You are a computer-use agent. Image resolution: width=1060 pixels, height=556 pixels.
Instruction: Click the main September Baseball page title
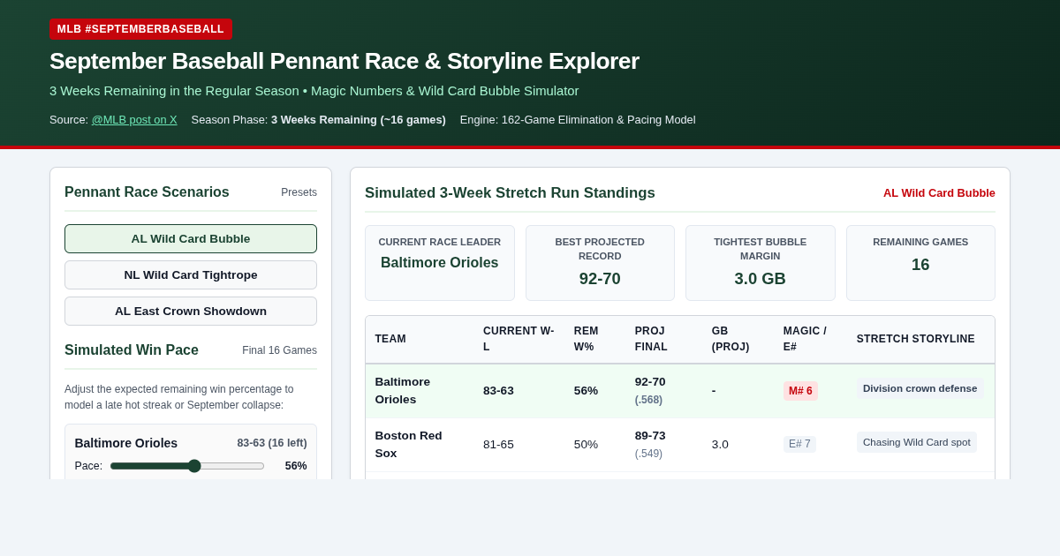coord(344,61)
